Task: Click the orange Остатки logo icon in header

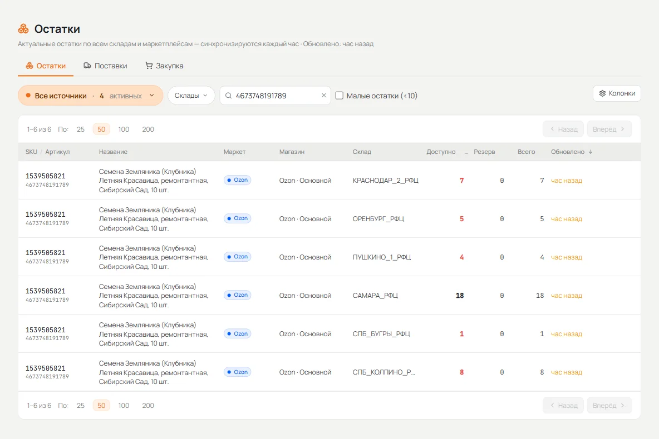Action: click(x=23, y=28)
